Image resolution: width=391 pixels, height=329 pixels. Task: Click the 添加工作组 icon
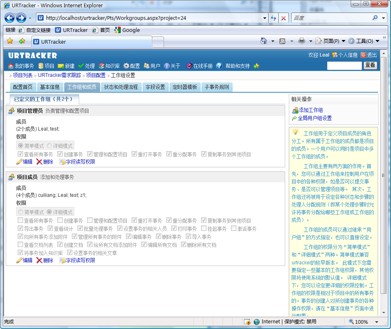point(295,110)
